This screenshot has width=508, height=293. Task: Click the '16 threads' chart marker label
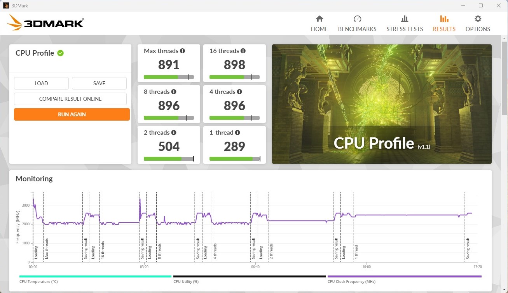pos(103,250)
